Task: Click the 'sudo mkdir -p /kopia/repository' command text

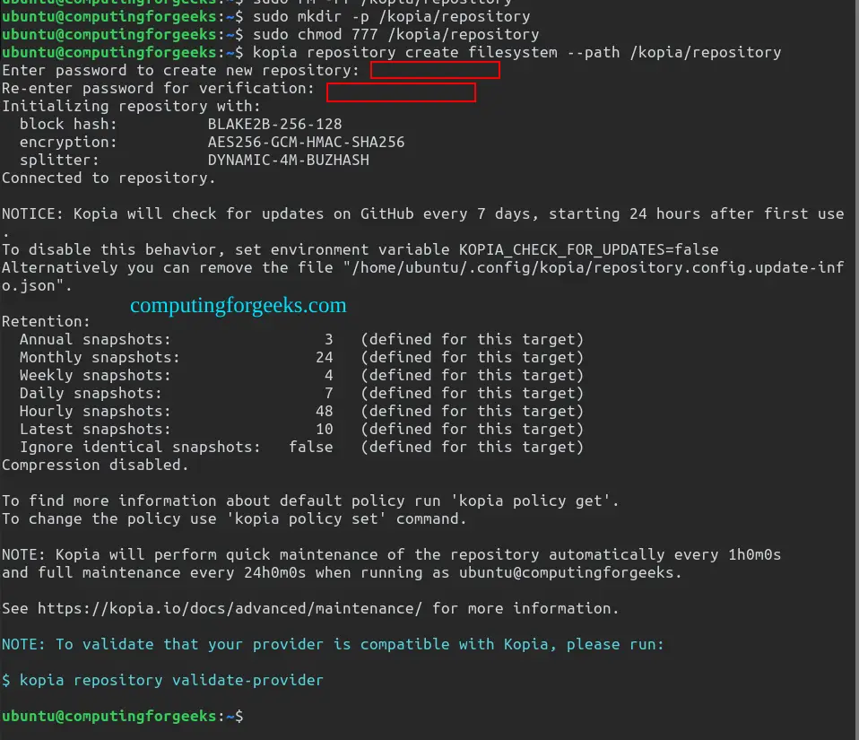Action: tap(391, 16)
